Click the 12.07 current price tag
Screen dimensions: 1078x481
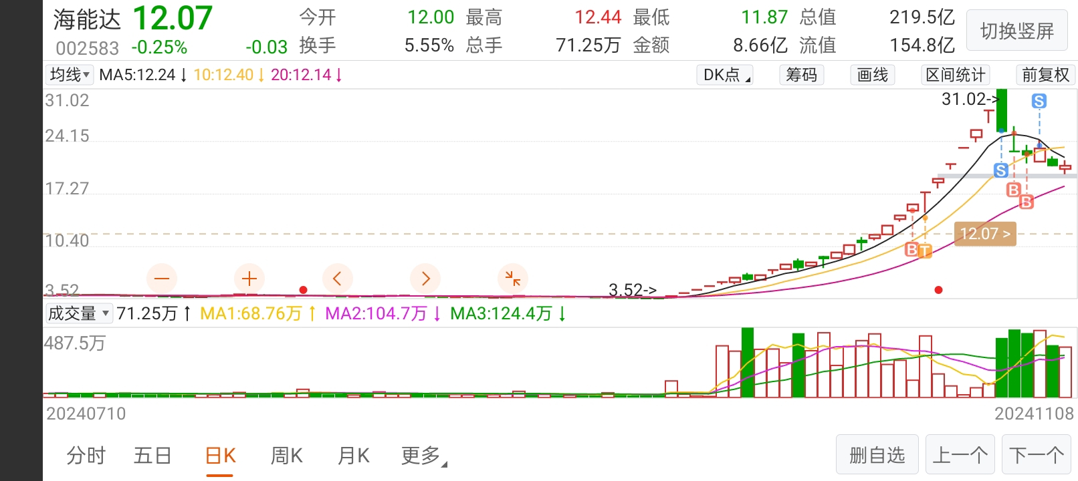985,234
